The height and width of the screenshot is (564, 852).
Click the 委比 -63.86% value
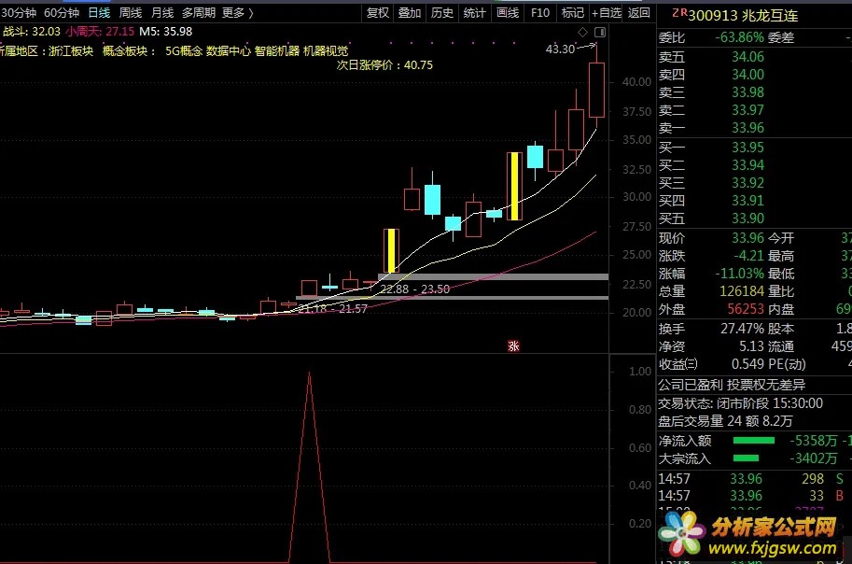click(739, 37)
